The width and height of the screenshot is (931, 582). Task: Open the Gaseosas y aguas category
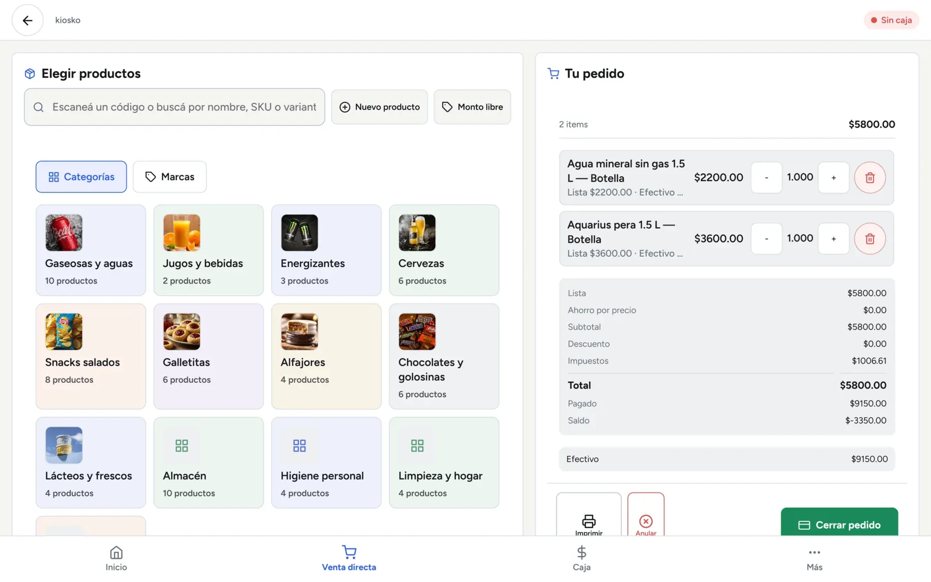point(91,250)
